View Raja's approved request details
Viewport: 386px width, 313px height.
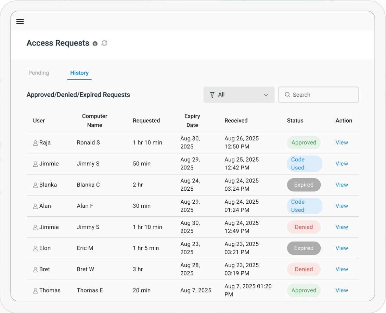pos(342,142)
